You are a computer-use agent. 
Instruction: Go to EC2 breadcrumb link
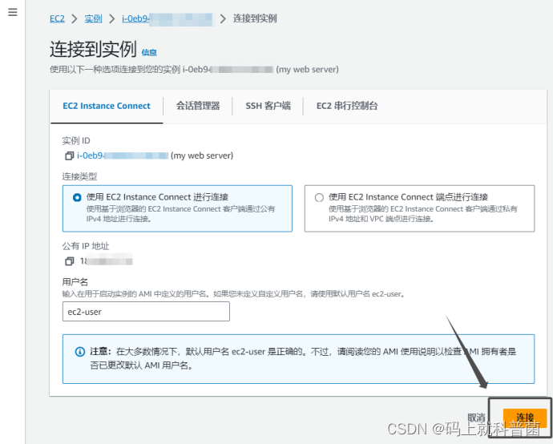coord(57,18)
